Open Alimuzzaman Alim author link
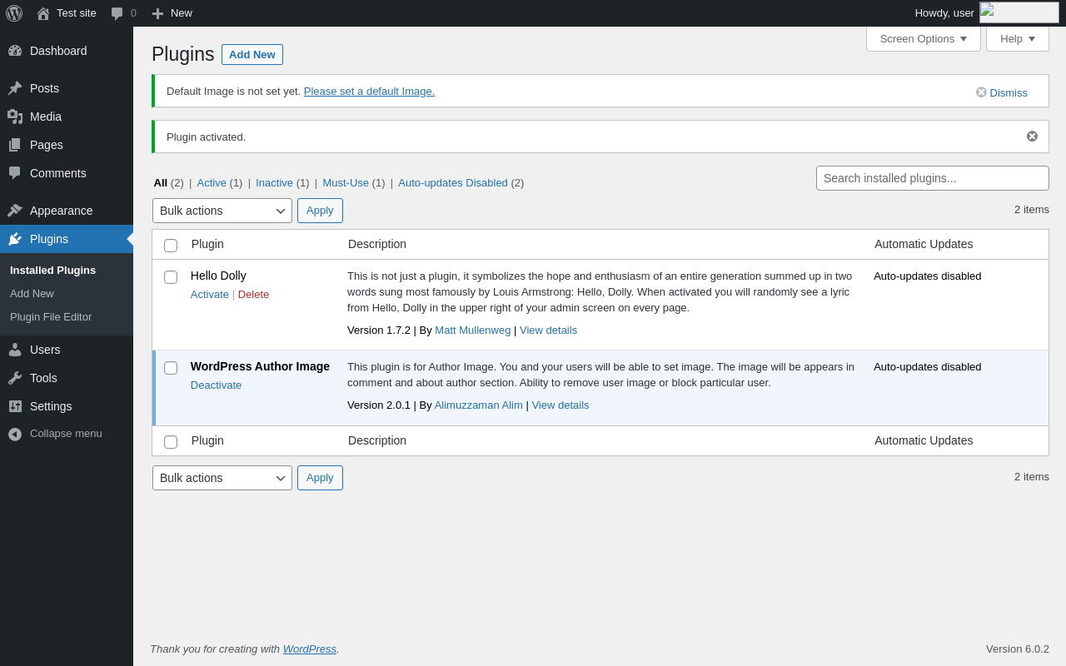 (479, 405)
